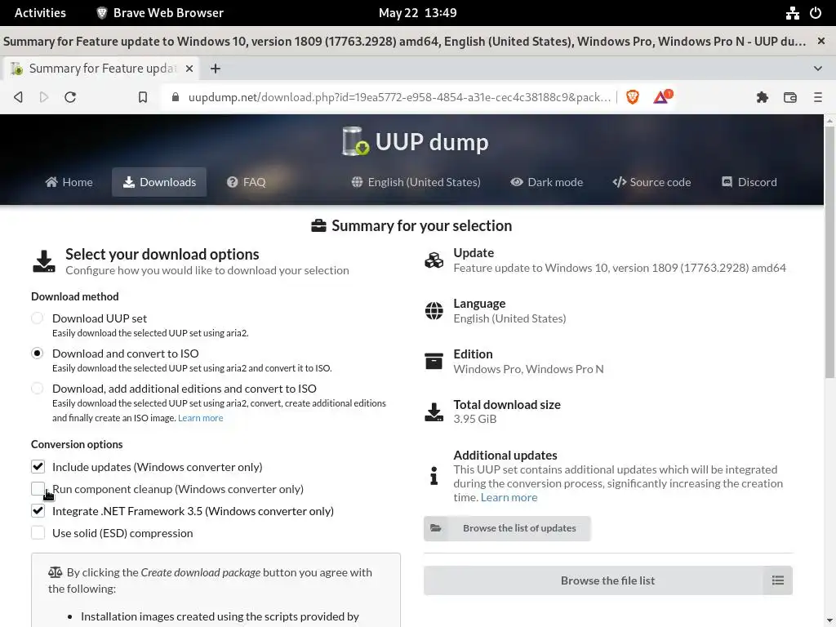This screenshot has height=627, width=836.
Task: Bookmark this page with the bookmark icon
Action: (143, 97)
